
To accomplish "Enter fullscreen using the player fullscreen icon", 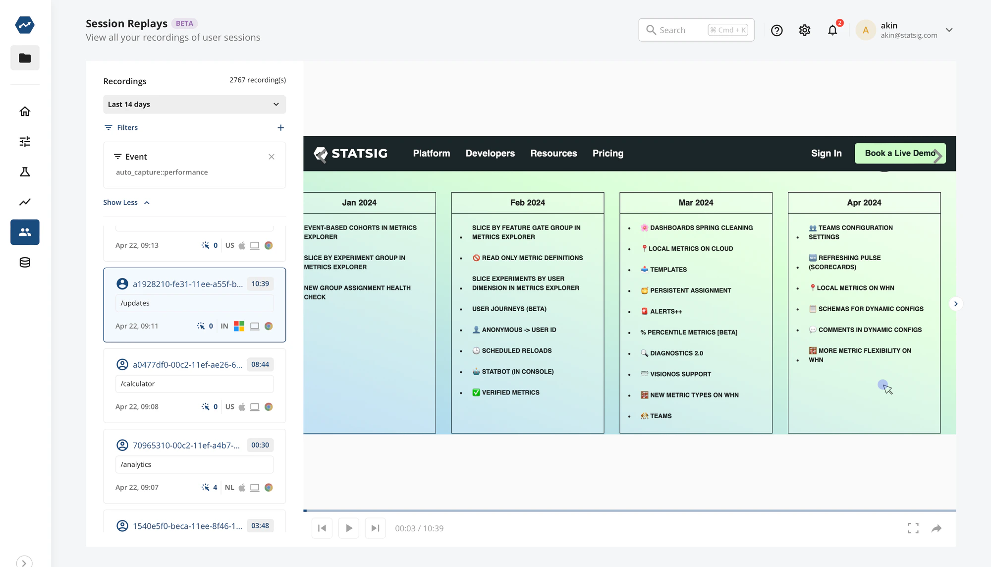I will pos(913,528).
